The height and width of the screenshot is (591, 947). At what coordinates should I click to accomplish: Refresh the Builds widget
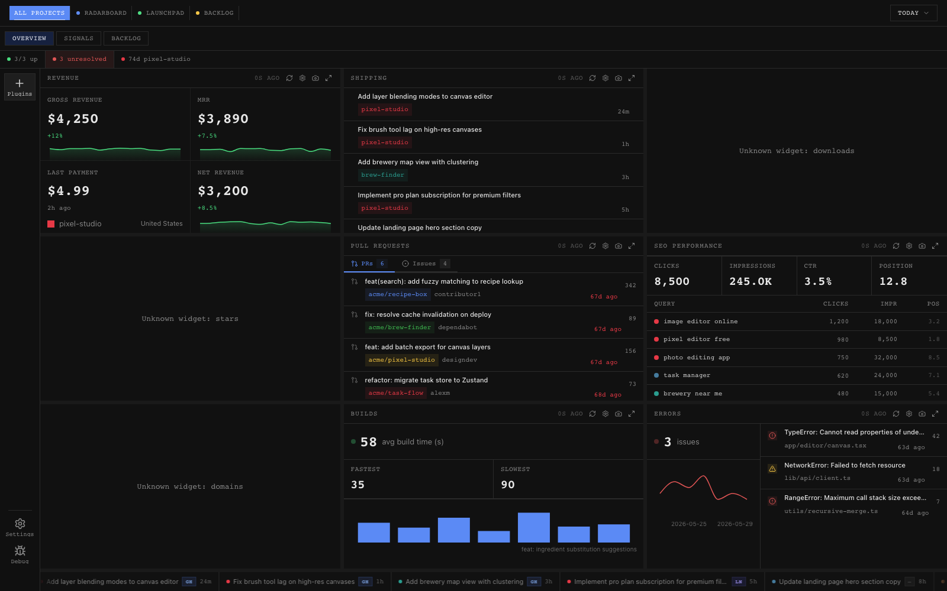point(592,414)
